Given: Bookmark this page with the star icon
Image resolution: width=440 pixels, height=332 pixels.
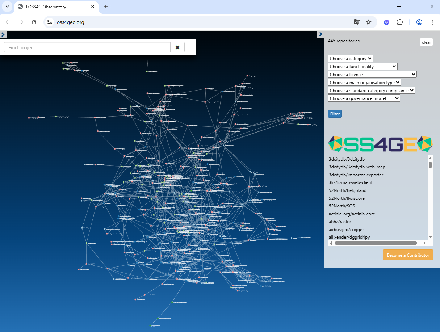Looking at the screenshot, I should coord(369,22).
